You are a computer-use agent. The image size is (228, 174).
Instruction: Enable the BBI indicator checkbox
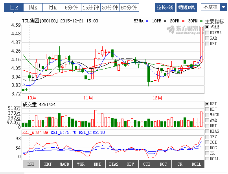[x=207, y=44]
